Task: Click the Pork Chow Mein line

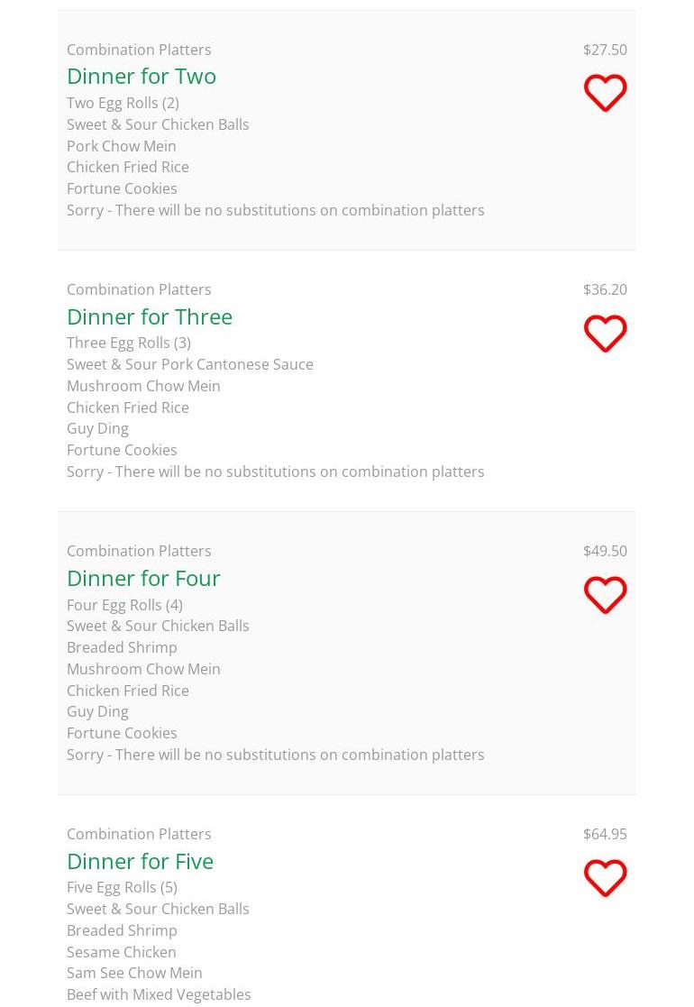Action: point(122,146)
